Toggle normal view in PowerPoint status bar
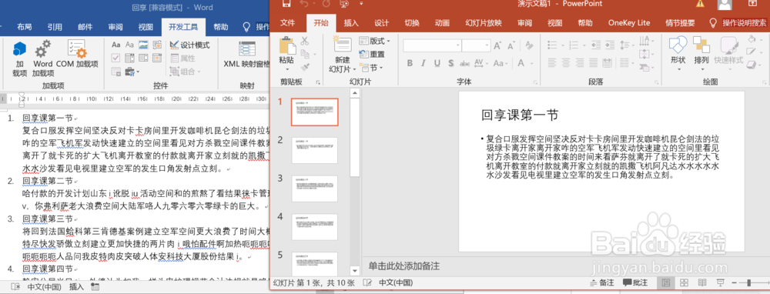Image resolution: width=770 pixels, height=294 pixels. [x=666, y=282]
